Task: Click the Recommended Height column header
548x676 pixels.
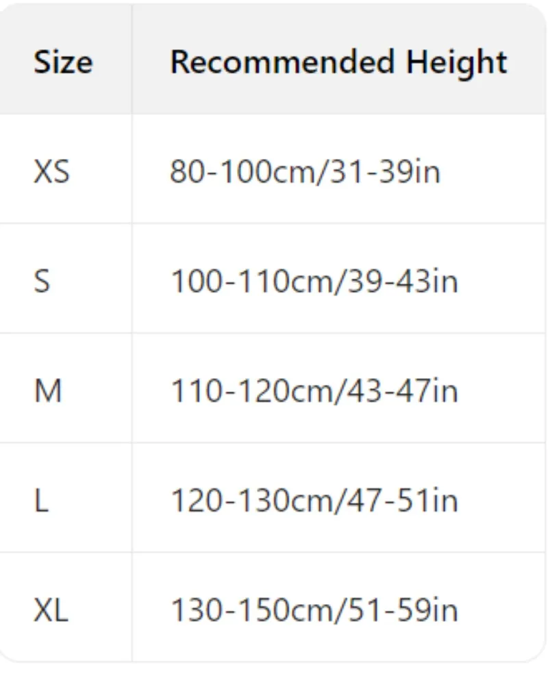Action: pos(338,62)
